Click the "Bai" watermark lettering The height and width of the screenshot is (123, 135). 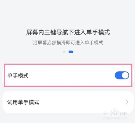[107, 114]
